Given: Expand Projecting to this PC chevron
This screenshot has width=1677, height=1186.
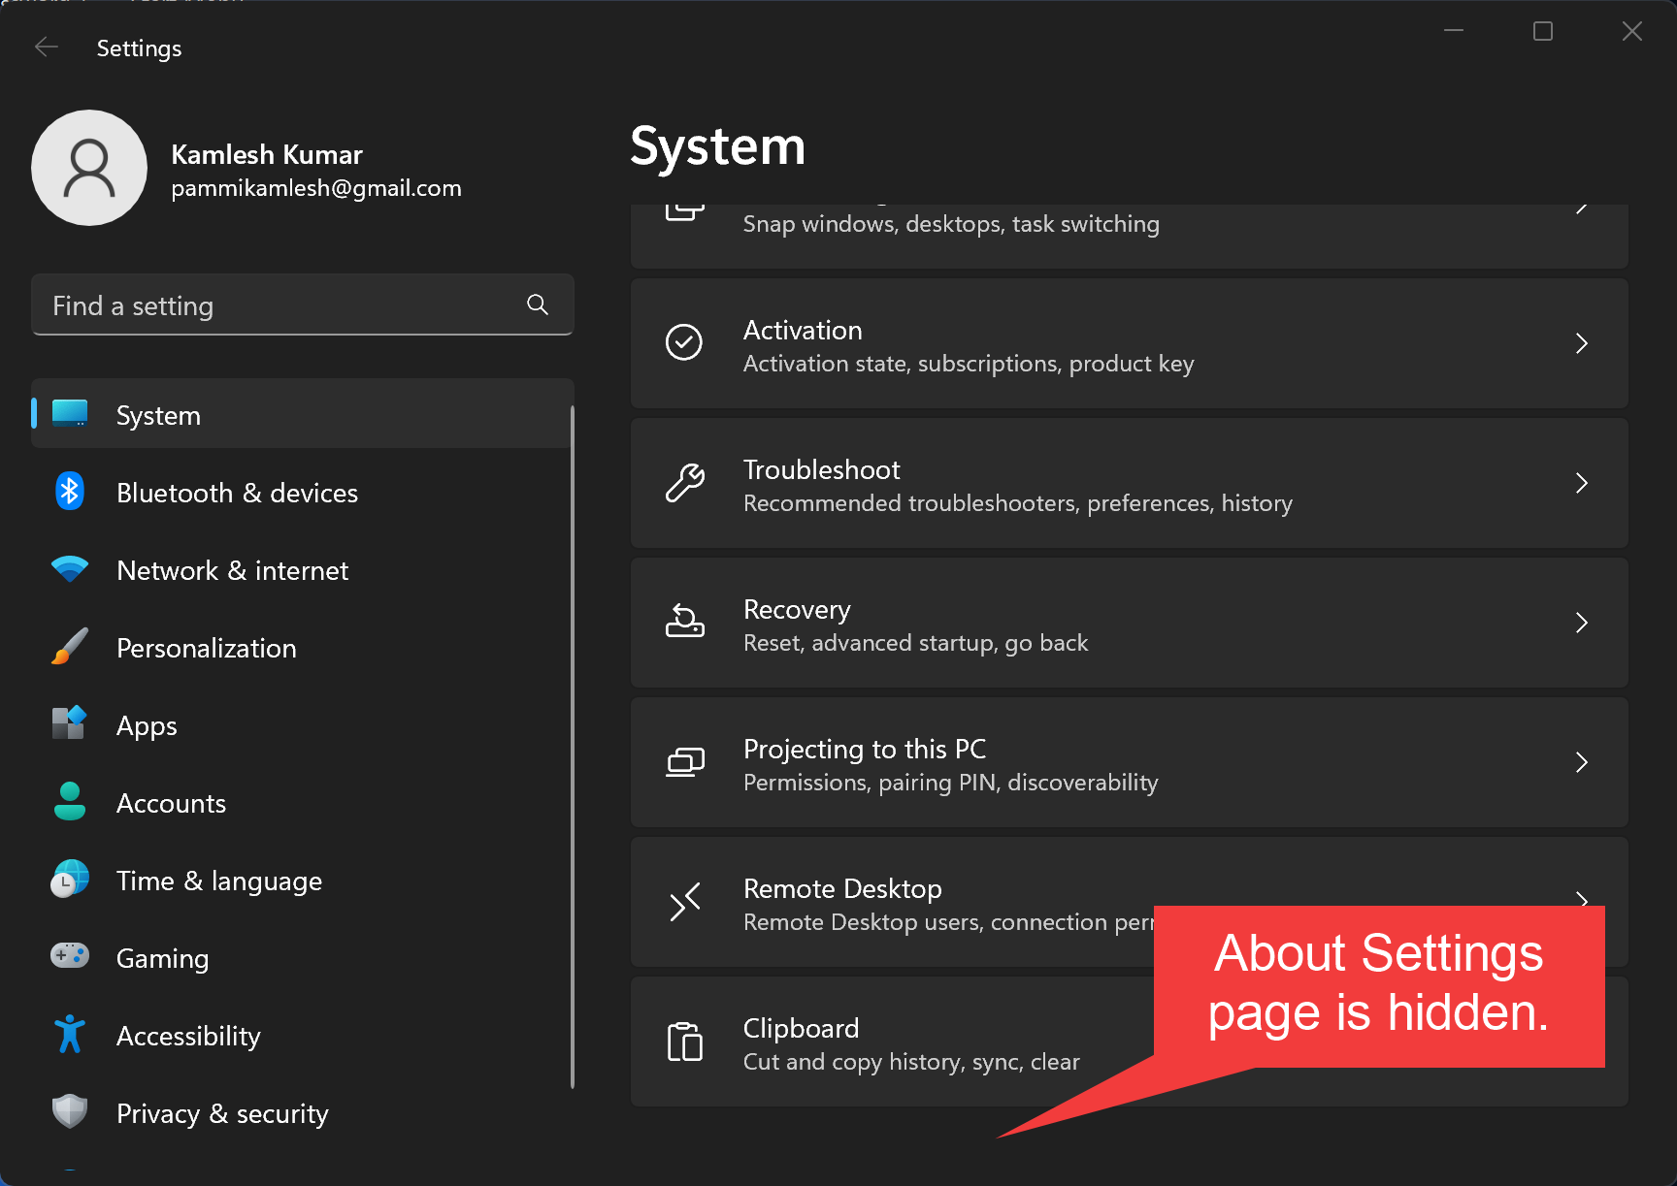Looking at the screenshot, I should [1582, 762].
